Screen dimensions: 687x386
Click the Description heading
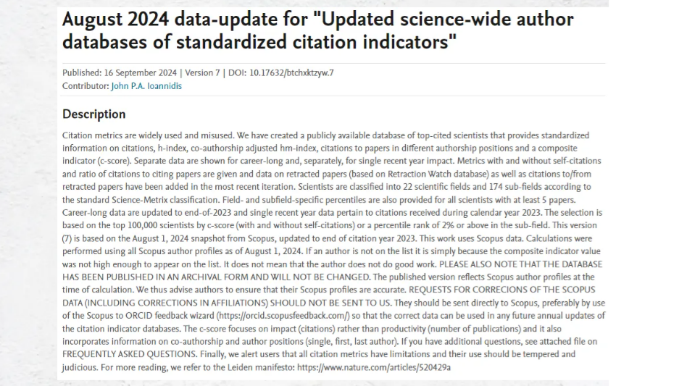(x=93, y=114)
